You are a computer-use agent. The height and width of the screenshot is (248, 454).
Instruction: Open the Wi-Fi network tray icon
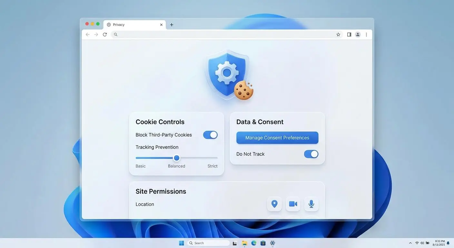pyautogui.click(x=417, y=243)
